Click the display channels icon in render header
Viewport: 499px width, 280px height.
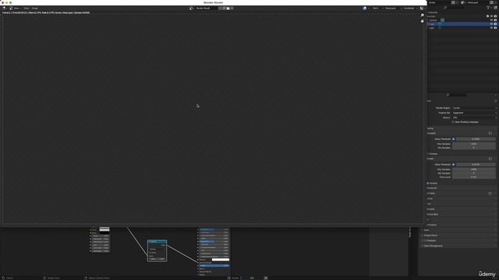click(x=421, y=9)
